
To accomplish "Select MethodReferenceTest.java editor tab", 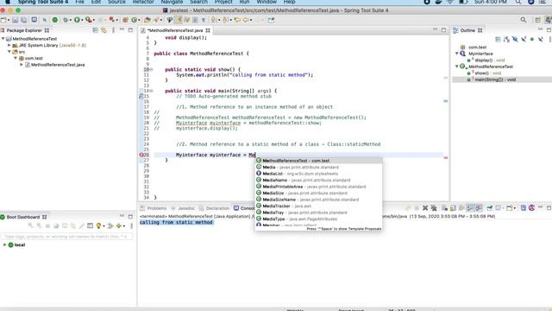I will [175, 30].
